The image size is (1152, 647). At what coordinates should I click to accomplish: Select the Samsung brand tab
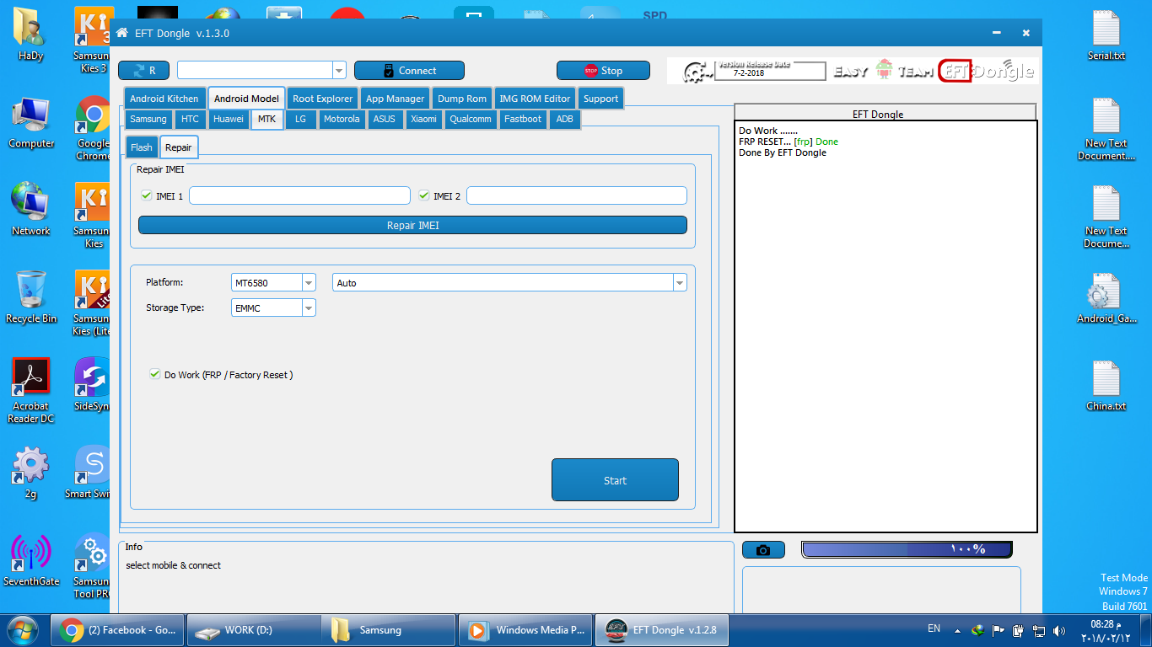(x=148, y=119)
